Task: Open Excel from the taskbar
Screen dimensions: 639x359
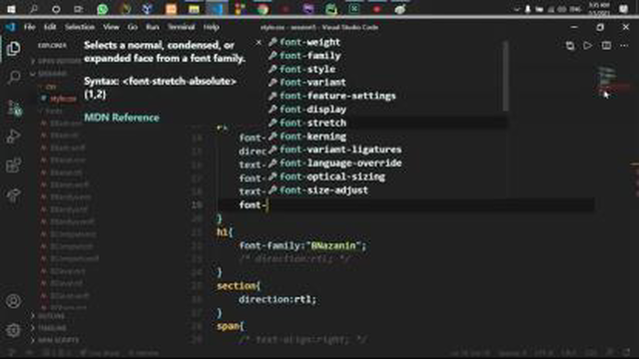Action: [x=353, y=9]
